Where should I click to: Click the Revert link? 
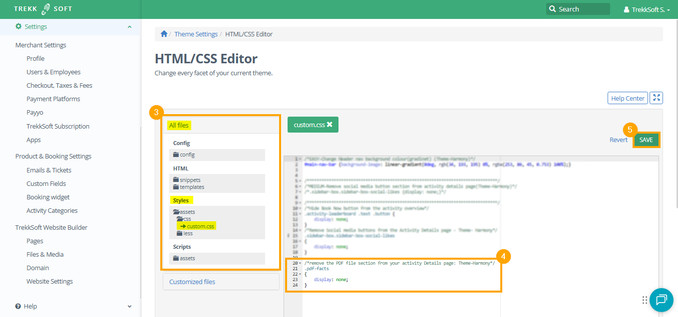pyautogui.click(x=618, y=140)
